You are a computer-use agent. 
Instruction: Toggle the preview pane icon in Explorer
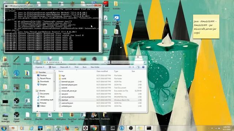138,67
